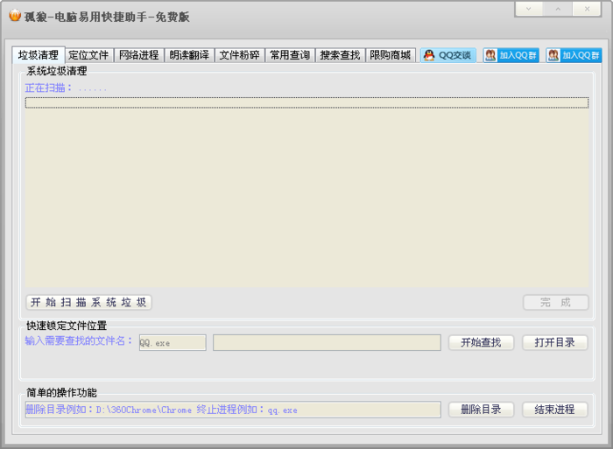
Task: Click the 开始查找 button
Action: point(481,343)
